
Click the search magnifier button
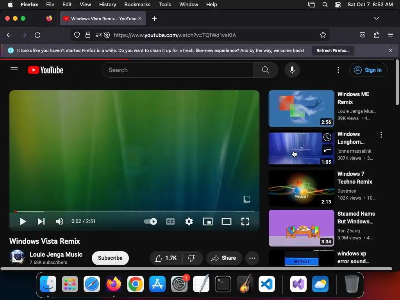click(265, 70)
